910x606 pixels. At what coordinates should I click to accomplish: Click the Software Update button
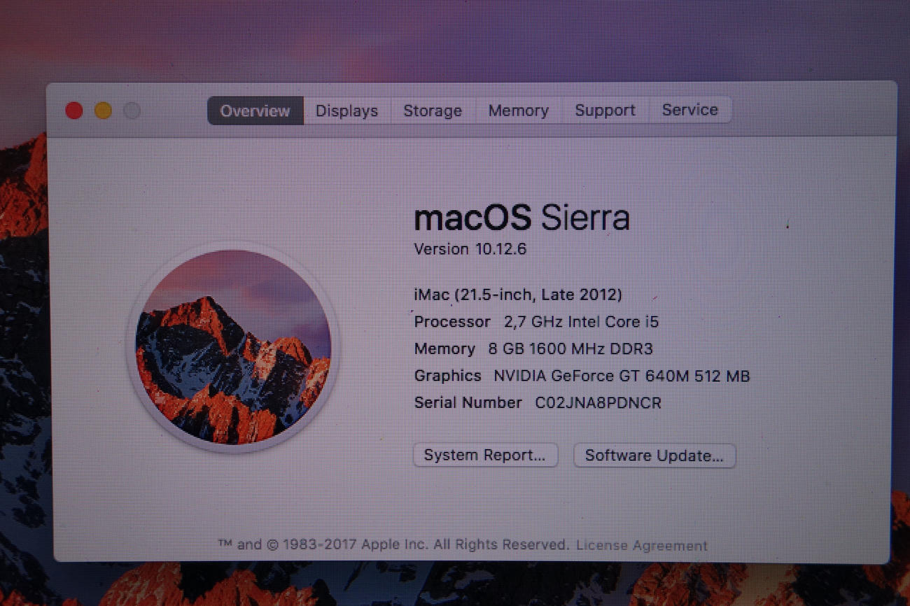pyautogui.click(x=654, y=456)
